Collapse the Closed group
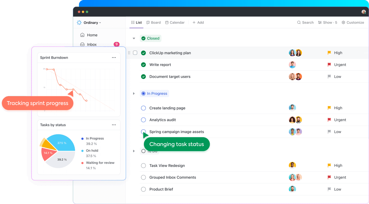 click(134, 38)
